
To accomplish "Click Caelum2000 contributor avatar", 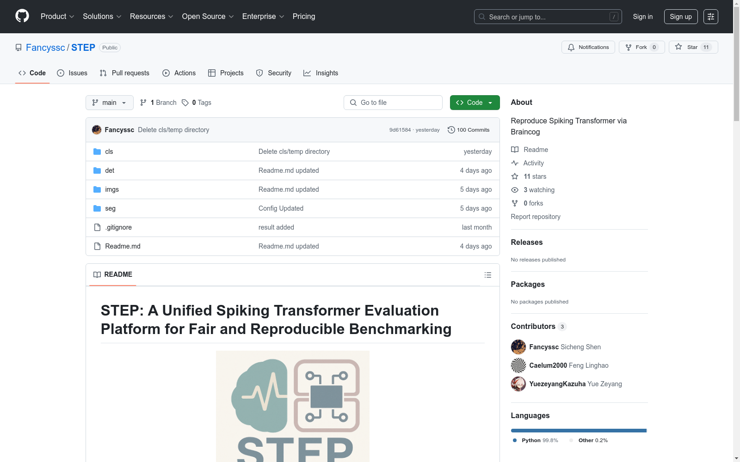I will 518,365.
